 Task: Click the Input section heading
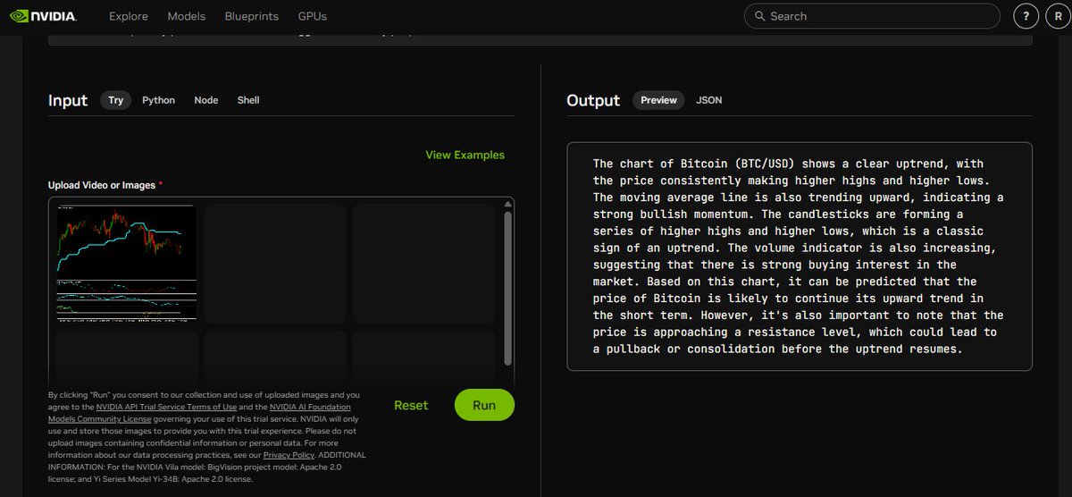pyautogui.click(x=68, y=100)
